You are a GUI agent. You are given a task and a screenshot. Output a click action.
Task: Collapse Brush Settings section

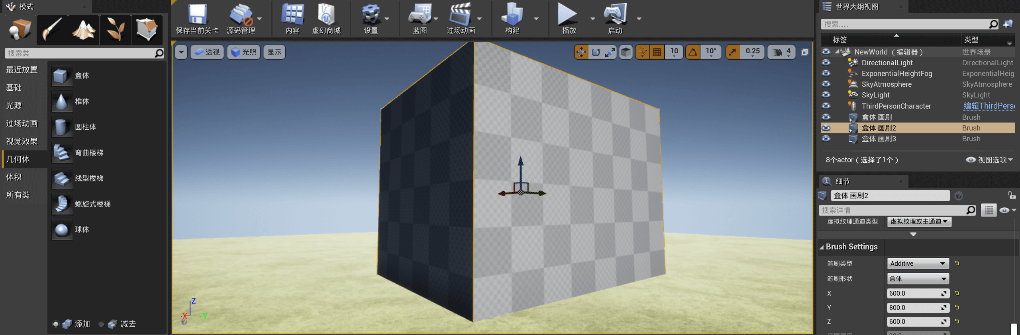pos(822,247)
